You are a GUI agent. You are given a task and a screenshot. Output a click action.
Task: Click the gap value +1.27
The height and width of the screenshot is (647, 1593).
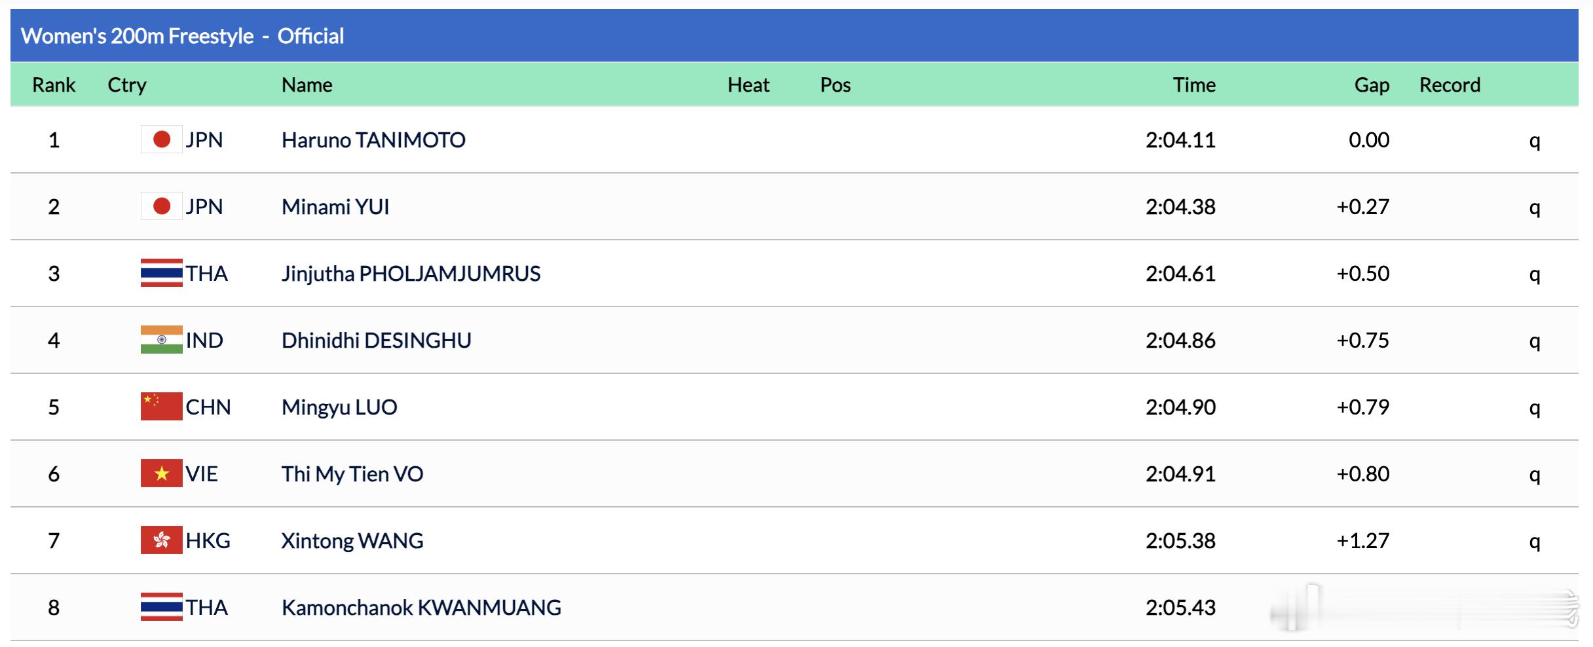(1363, 541)
